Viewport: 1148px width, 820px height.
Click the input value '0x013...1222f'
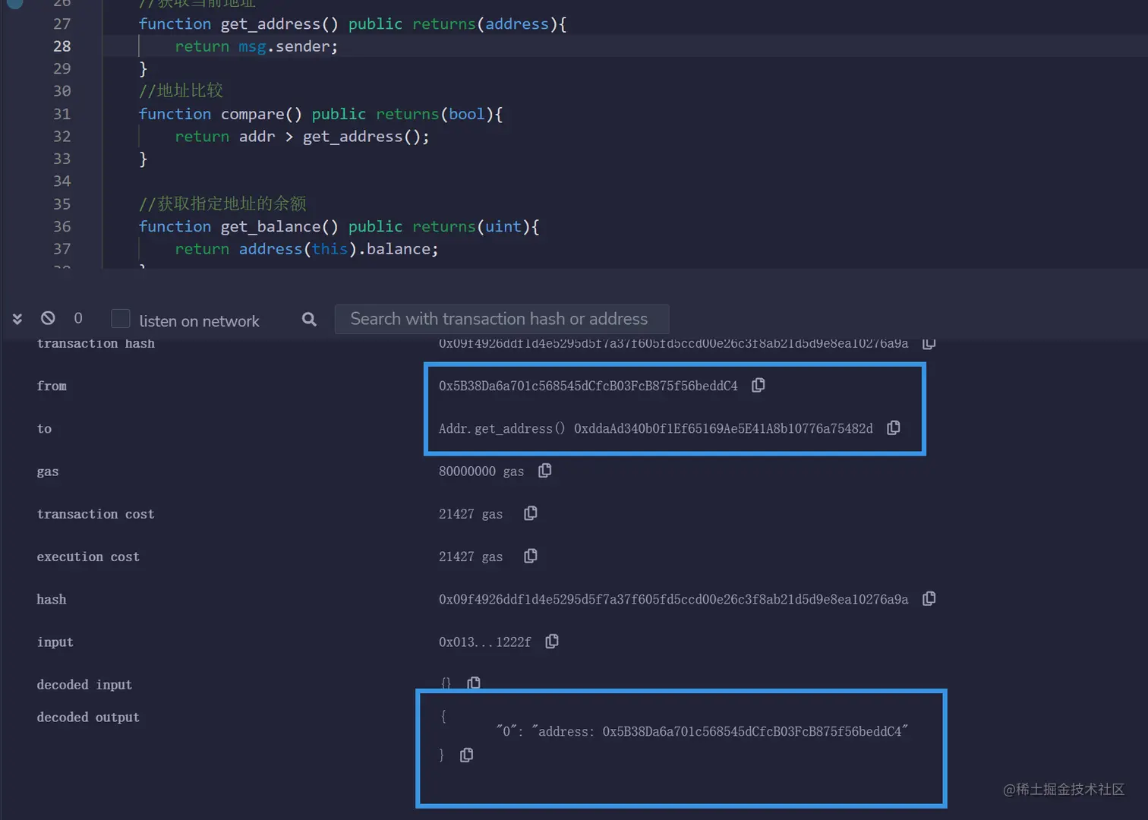[485, 642]
